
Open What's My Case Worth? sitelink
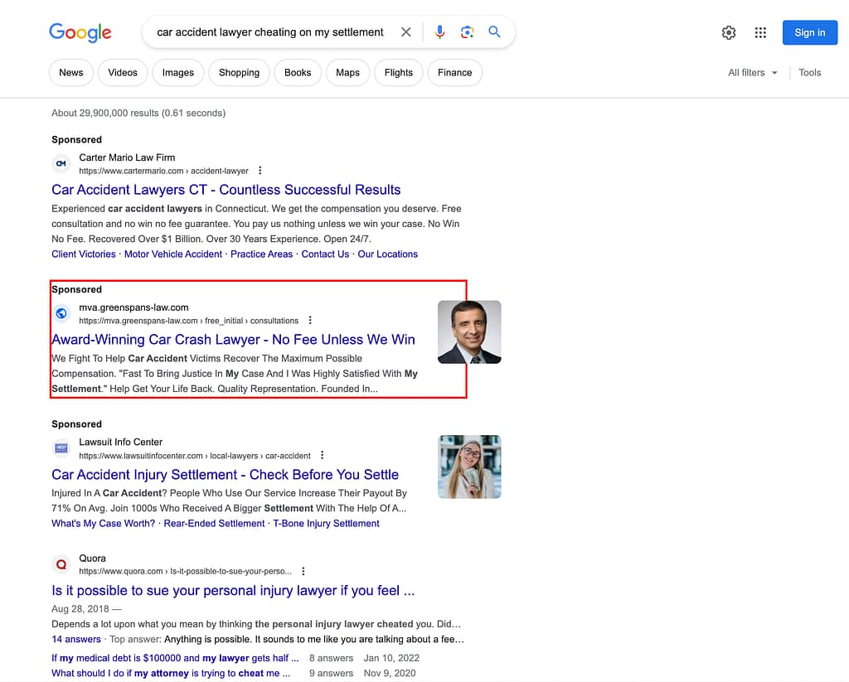103,524
